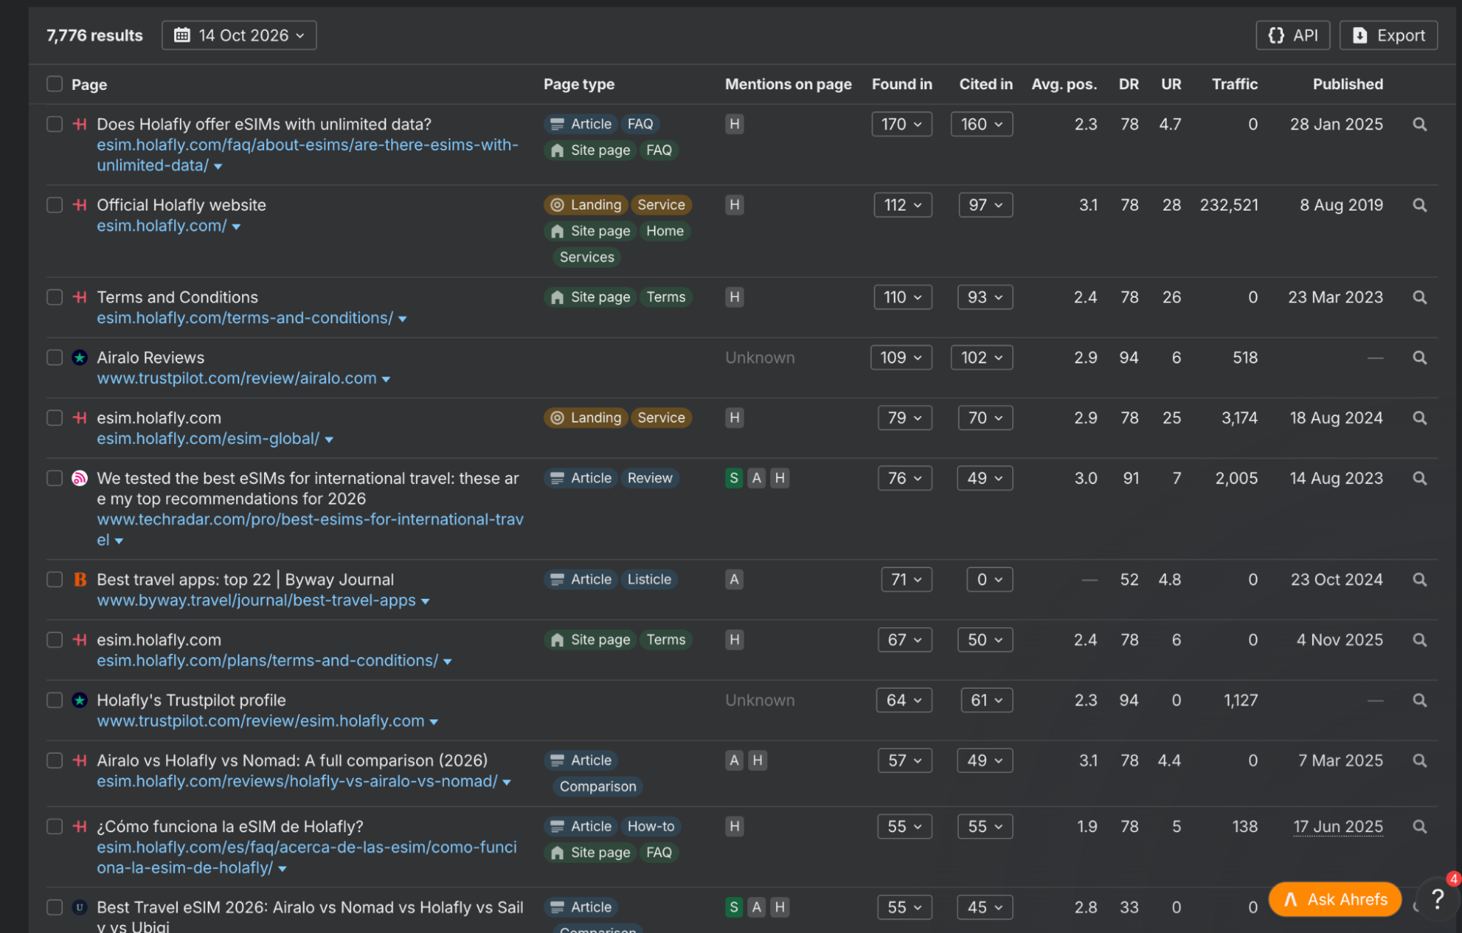This screenshot has height=933, width=1462.
Task: Click the magnifier icon for Holafly's Trustpilot profile row
Action: pyautogui.click(x=1420, y=700)
